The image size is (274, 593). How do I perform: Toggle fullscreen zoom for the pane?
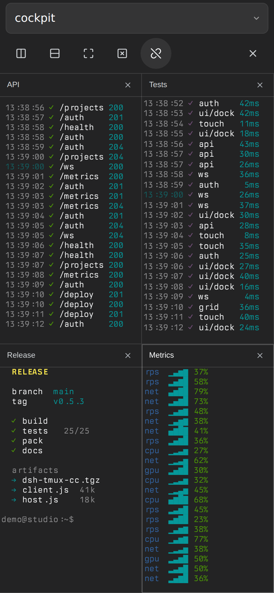(x=89, y=53)
